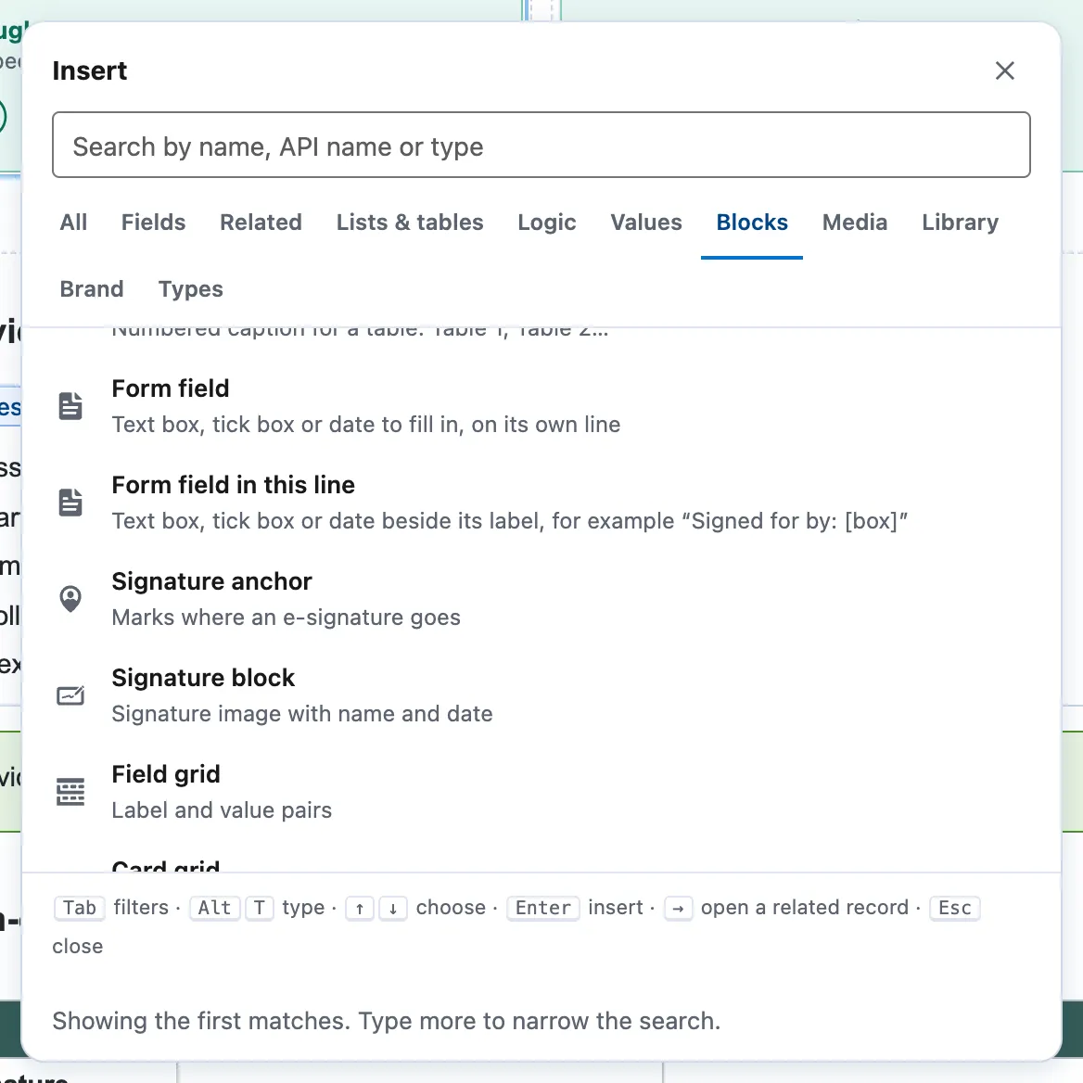This screenshot has width=1083, height=1083.
Task: Show the Lists & tables tab
Action: click(x=410, y=223)
